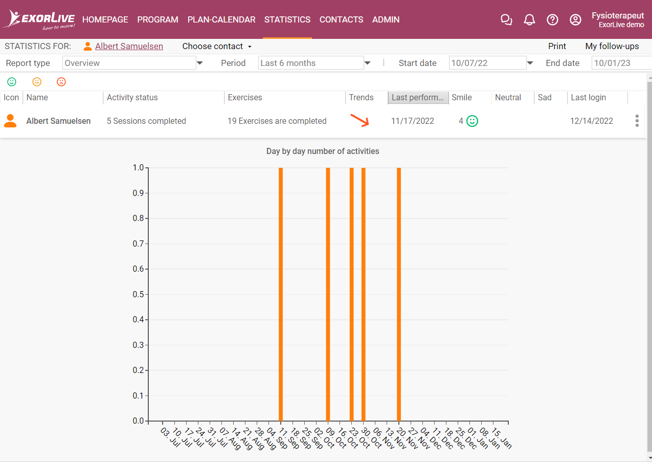Toggle the red sad smiley filter

pos(61,81)
